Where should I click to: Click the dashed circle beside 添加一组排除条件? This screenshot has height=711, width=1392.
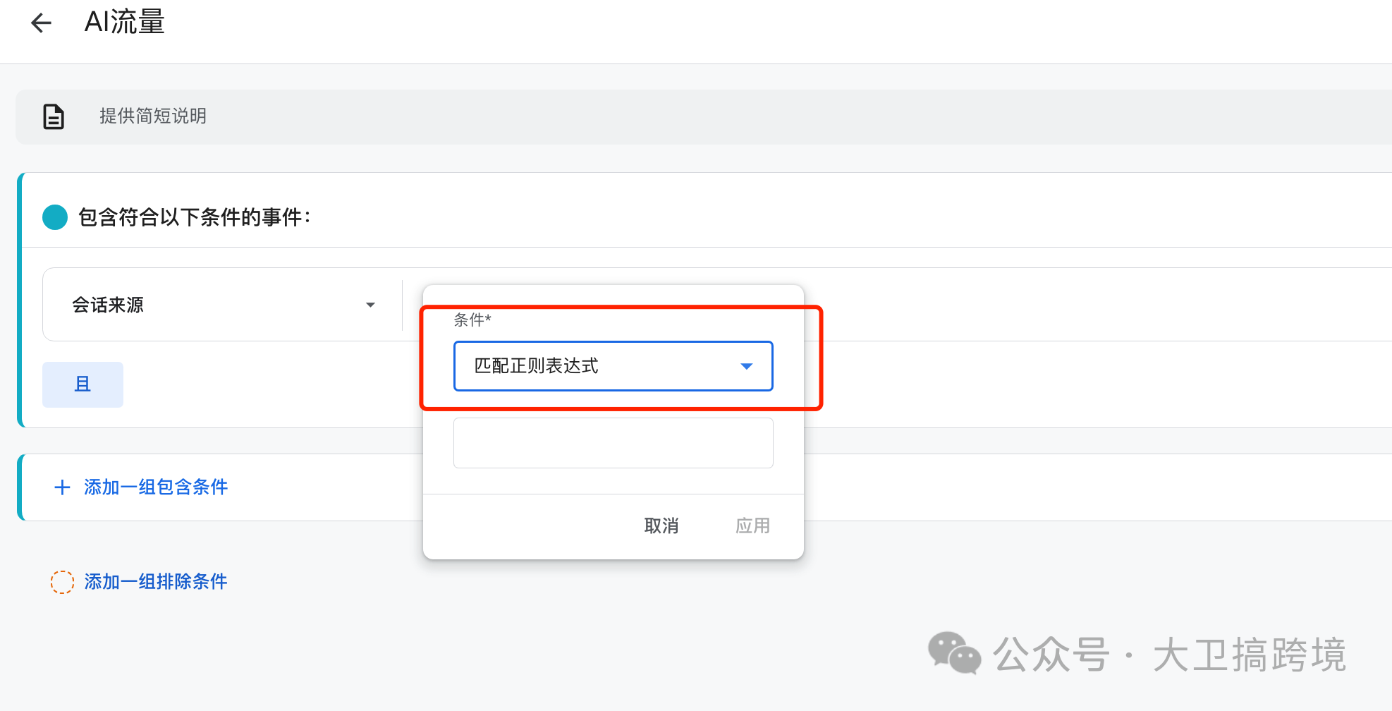point(62,582)
